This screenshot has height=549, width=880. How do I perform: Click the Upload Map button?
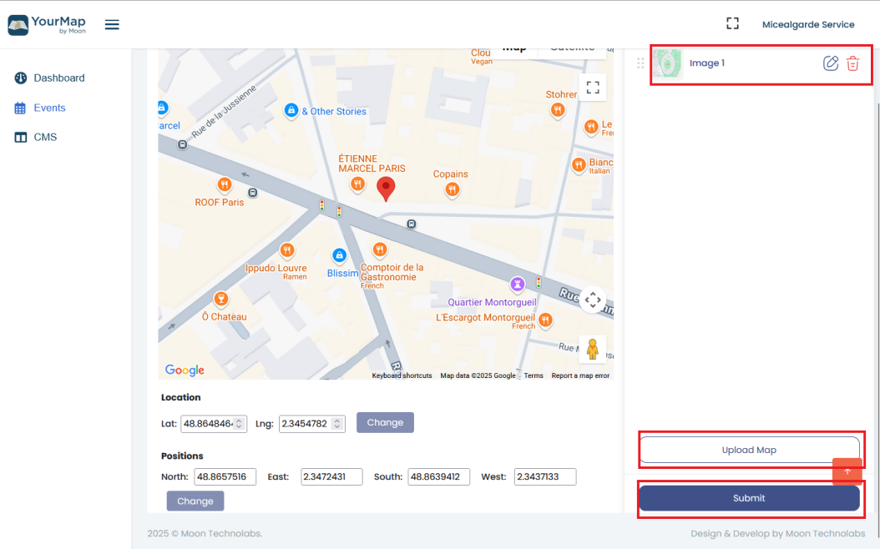pyautogui.click(x=749, y=450)
